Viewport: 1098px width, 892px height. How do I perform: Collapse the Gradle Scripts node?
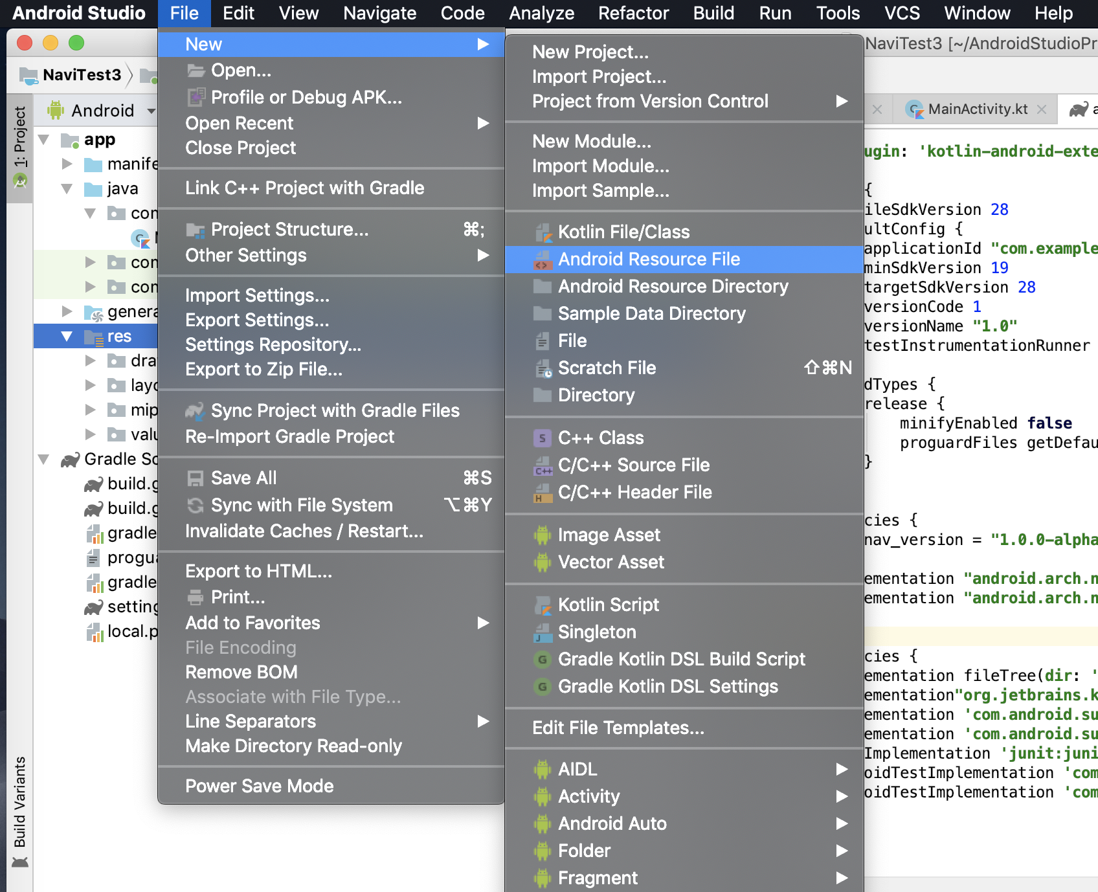(x=44, y=460)
